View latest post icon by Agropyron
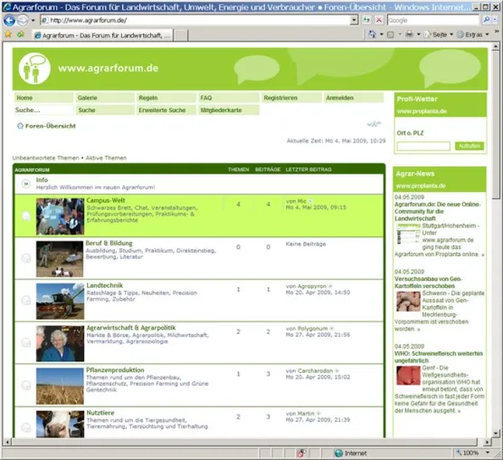The height and width of the screenshot is (460, 503). point(330,286)
